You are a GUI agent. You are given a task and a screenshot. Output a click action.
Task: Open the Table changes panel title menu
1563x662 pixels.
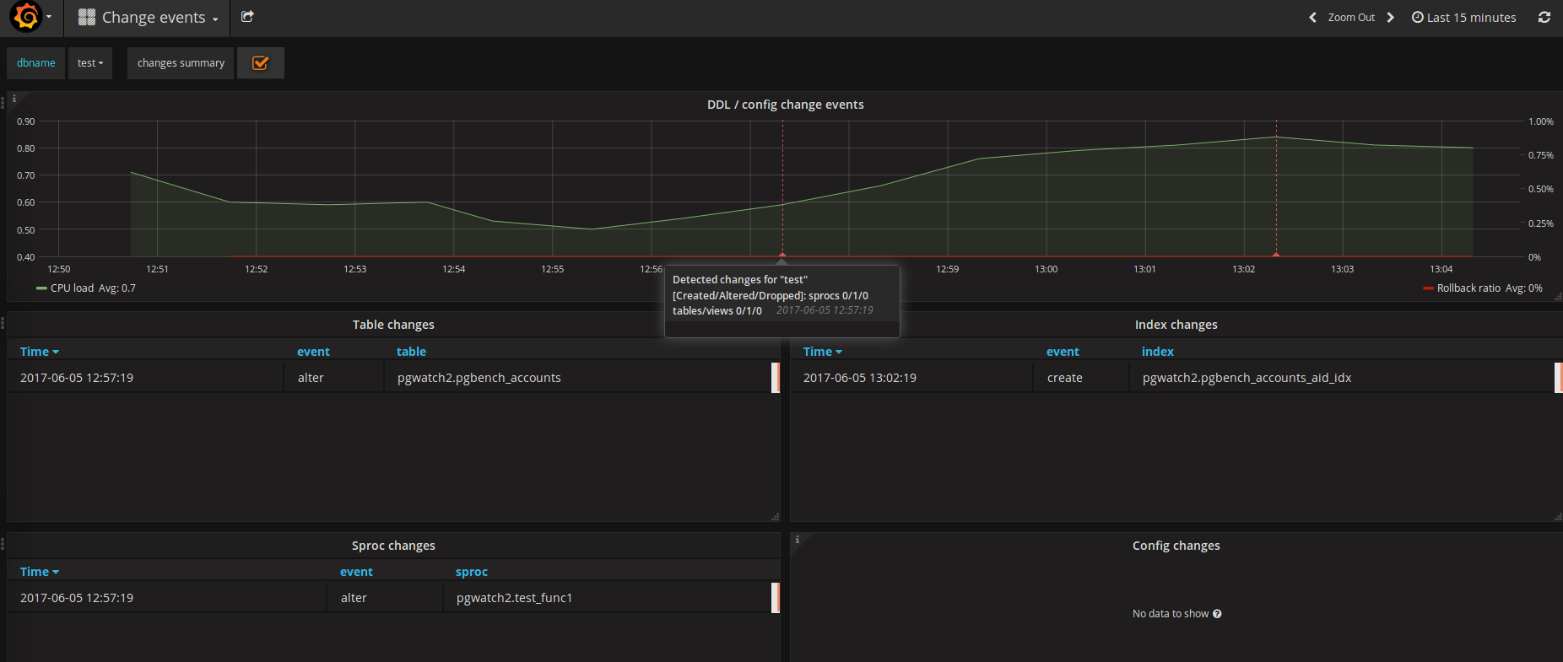coord(393,325)
